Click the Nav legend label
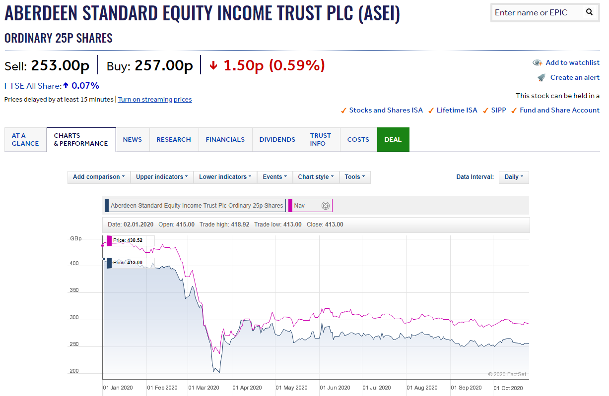Screen dimensions: 609x396 tap(299, 205)
